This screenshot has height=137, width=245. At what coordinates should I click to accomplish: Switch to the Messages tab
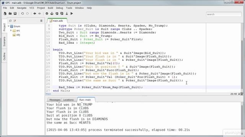(x=54, y=100)
